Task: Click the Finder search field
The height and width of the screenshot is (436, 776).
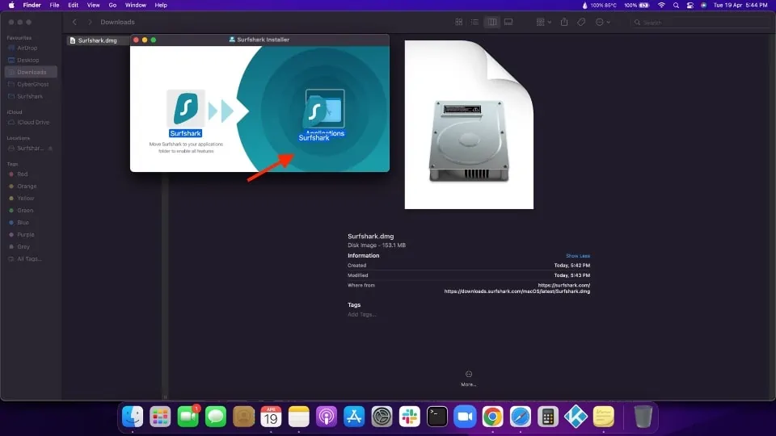Action: [x=700, y=23]
